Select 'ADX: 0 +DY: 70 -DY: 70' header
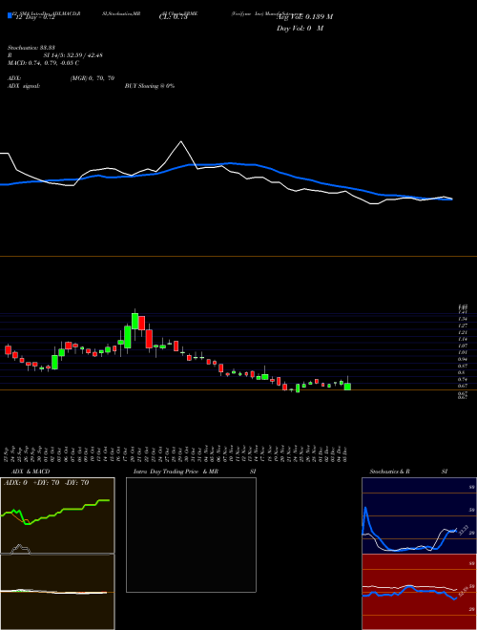Image resolution: width=477 pixels, height=630 pixels. (x=46, y=483)
